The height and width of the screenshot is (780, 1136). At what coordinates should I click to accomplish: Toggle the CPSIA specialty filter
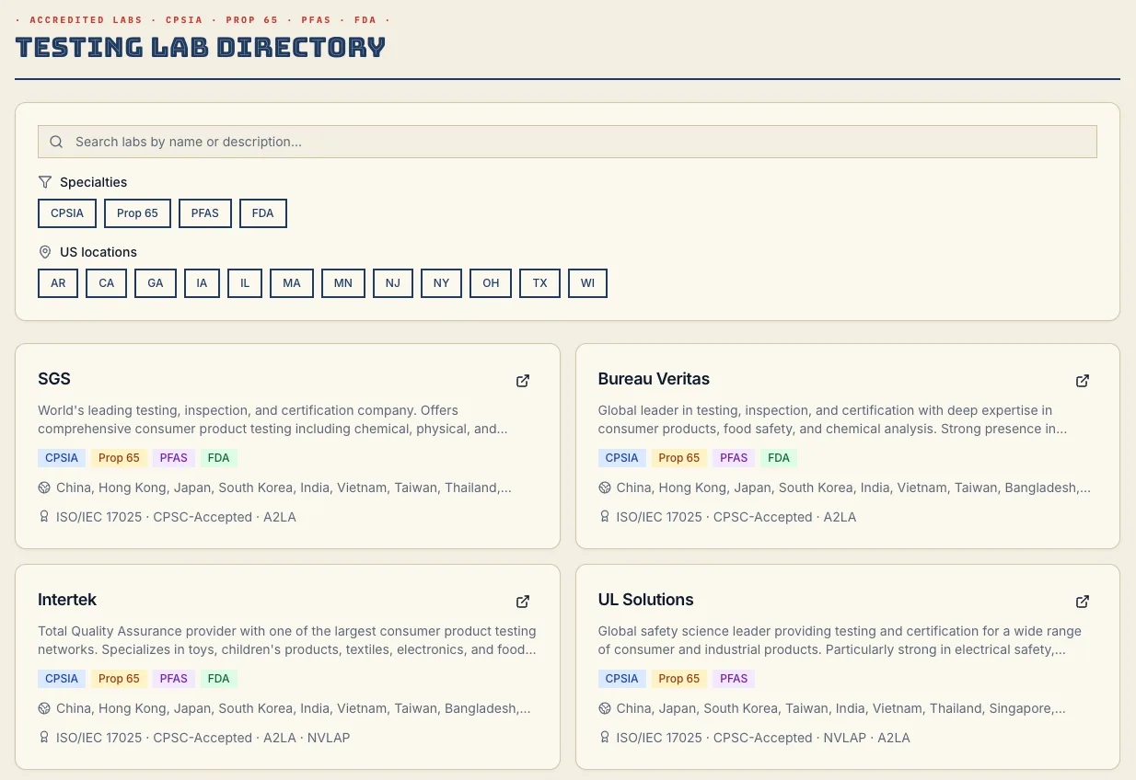[67, 213]
